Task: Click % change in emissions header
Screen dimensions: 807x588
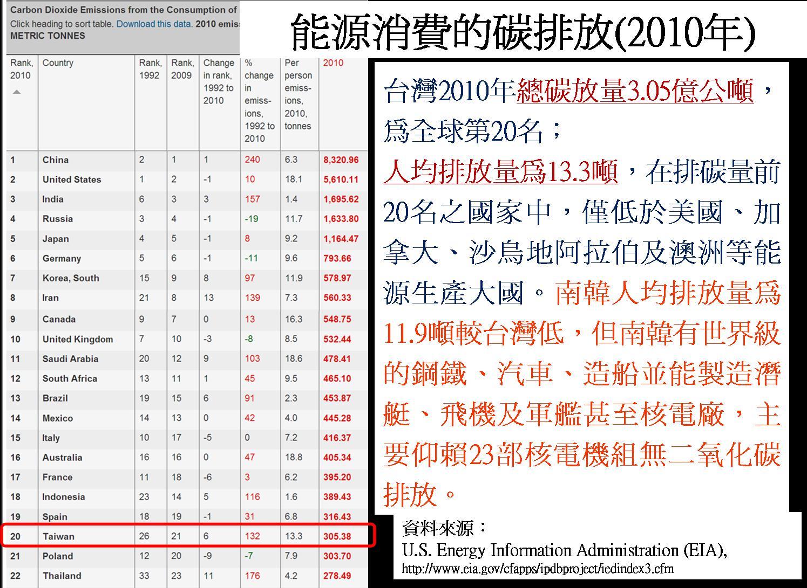Action: coord(259,100)
